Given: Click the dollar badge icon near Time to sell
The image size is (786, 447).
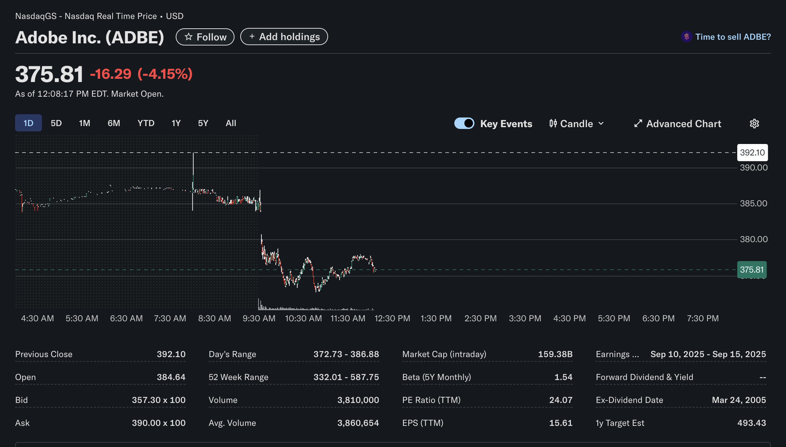Looking at the screenshot, I should tap(686, 37).
